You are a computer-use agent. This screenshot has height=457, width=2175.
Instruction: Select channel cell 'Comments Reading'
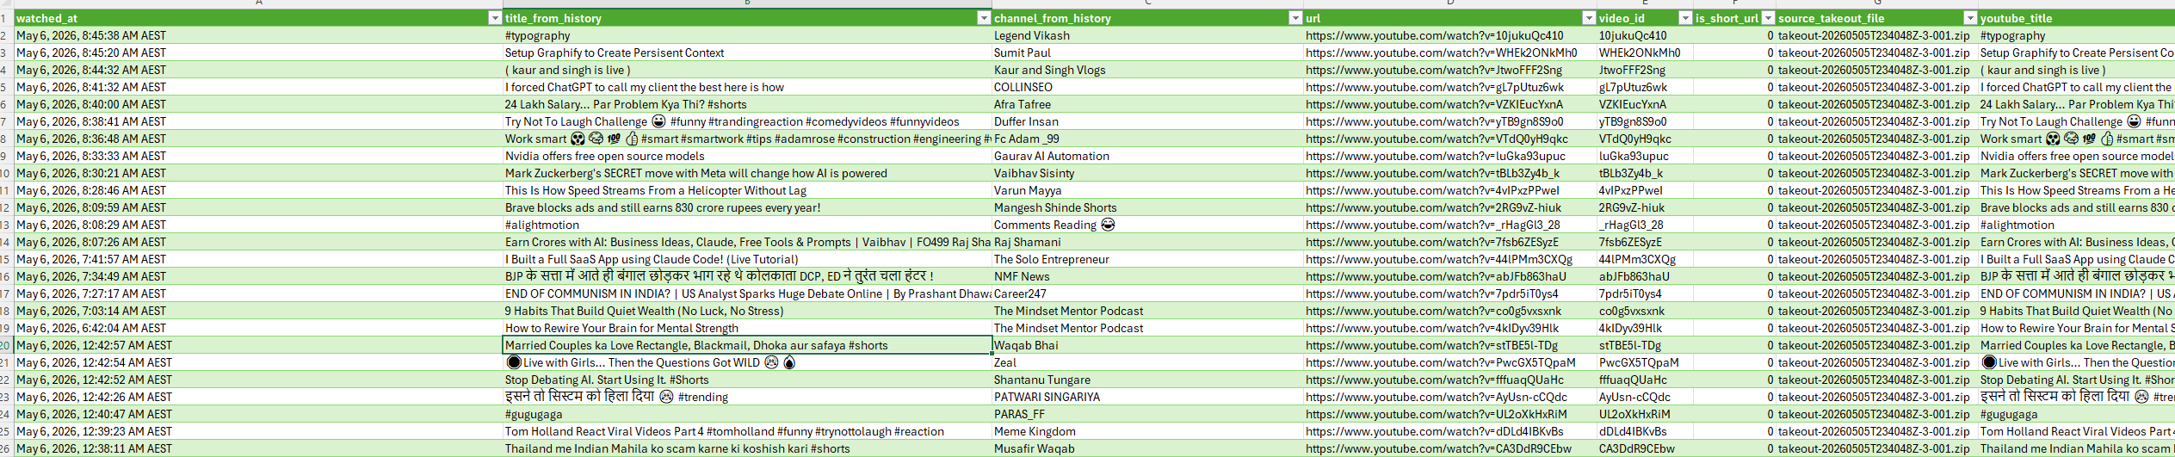tap(1147, 225)
